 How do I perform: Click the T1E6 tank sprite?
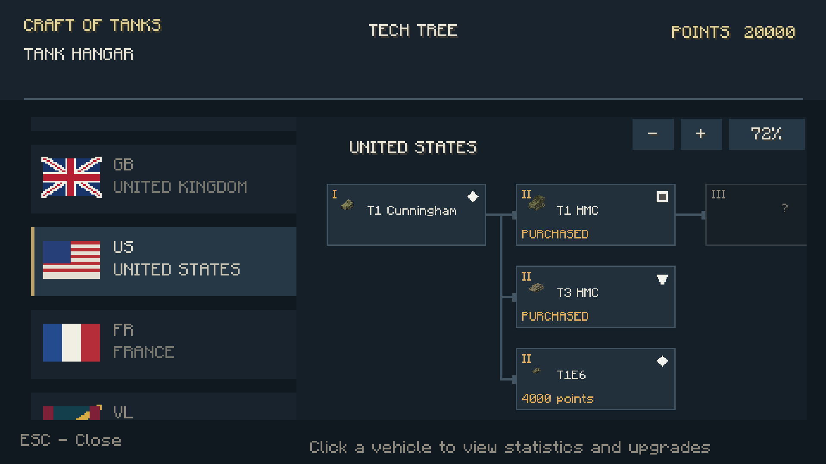coord(536,370)
